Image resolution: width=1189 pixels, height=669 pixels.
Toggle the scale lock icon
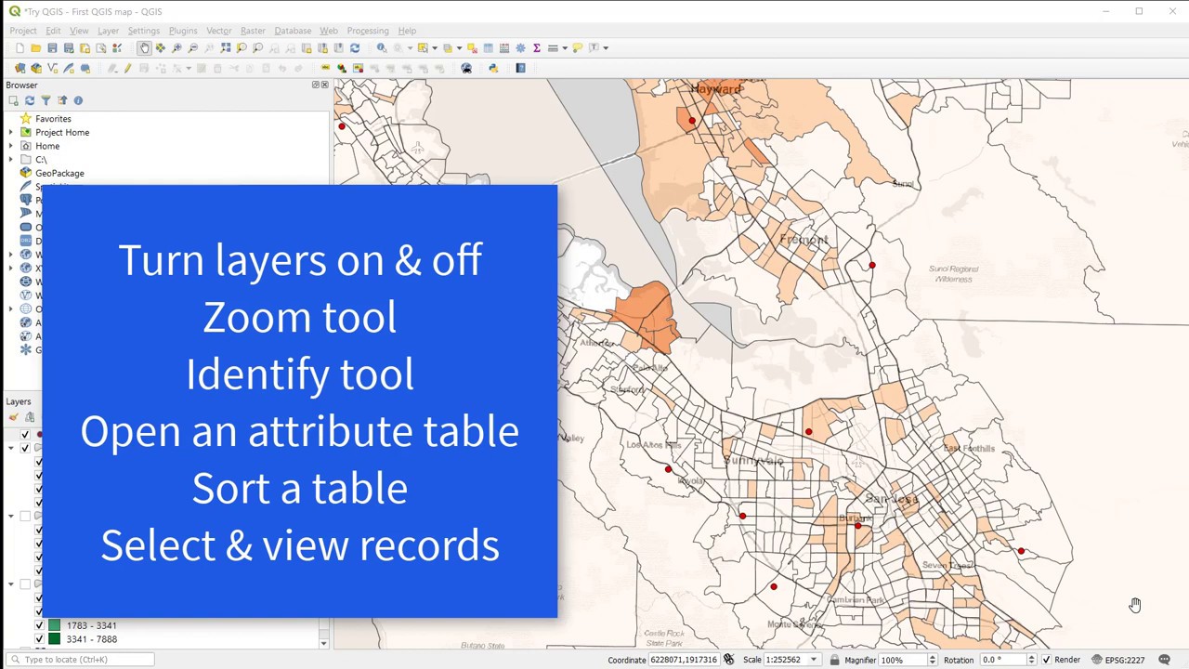tap(834, 660)
